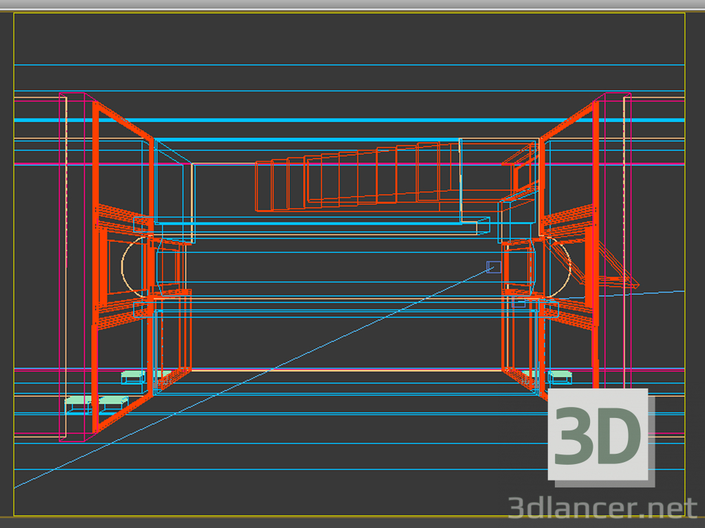Select the green box near the 3D logo
The image size is (705, 528).
click(559, 376)
